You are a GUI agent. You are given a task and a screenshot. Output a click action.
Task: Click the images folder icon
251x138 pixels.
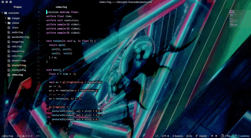tap(9, 18)
